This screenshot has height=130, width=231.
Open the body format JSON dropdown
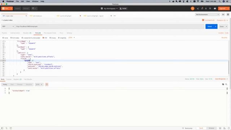pyautogui.click(x=71, y=38)
